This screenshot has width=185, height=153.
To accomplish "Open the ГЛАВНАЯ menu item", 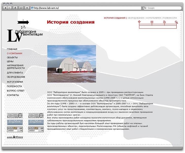I will [12, 49].
